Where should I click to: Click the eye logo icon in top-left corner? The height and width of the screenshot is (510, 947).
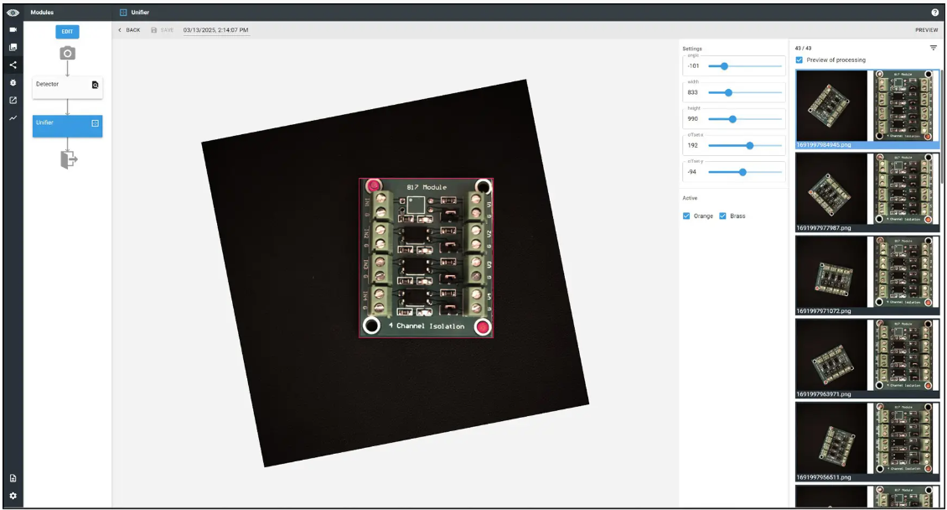coord(13,13)
